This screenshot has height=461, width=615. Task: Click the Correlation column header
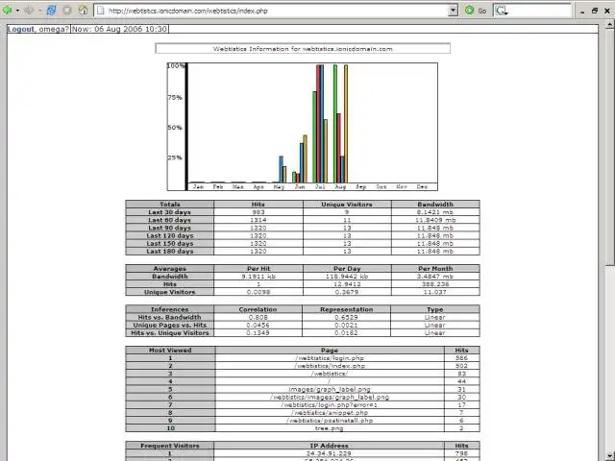(258, 309)
